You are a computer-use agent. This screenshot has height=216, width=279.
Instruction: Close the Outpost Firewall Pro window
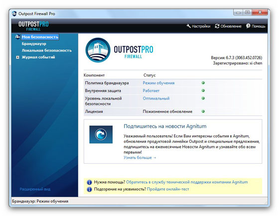click(260, 12)
